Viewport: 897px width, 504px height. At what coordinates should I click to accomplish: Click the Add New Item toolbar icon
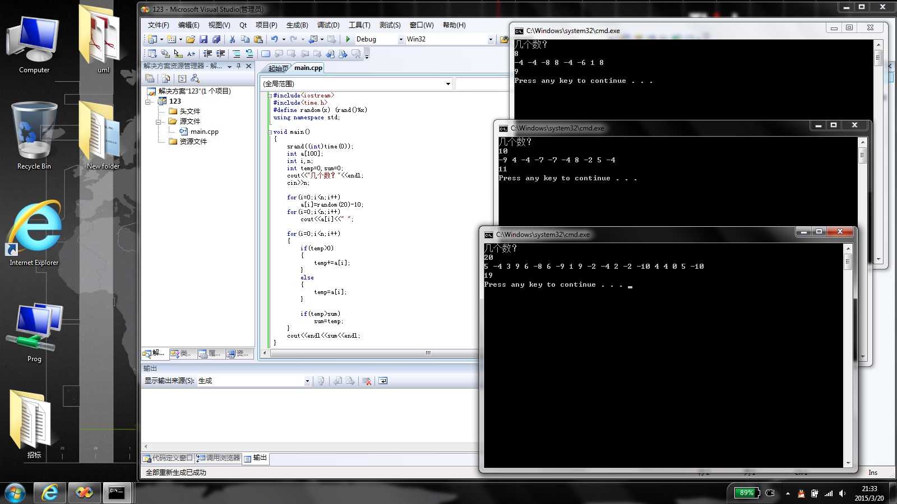pyautogui.click(x=172, y=39)
